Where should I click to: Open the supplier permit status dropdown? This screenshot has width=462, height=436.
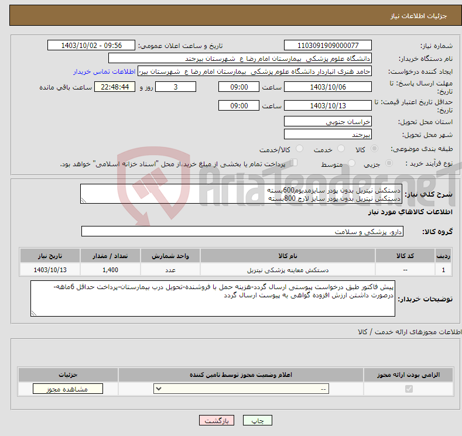241,389
